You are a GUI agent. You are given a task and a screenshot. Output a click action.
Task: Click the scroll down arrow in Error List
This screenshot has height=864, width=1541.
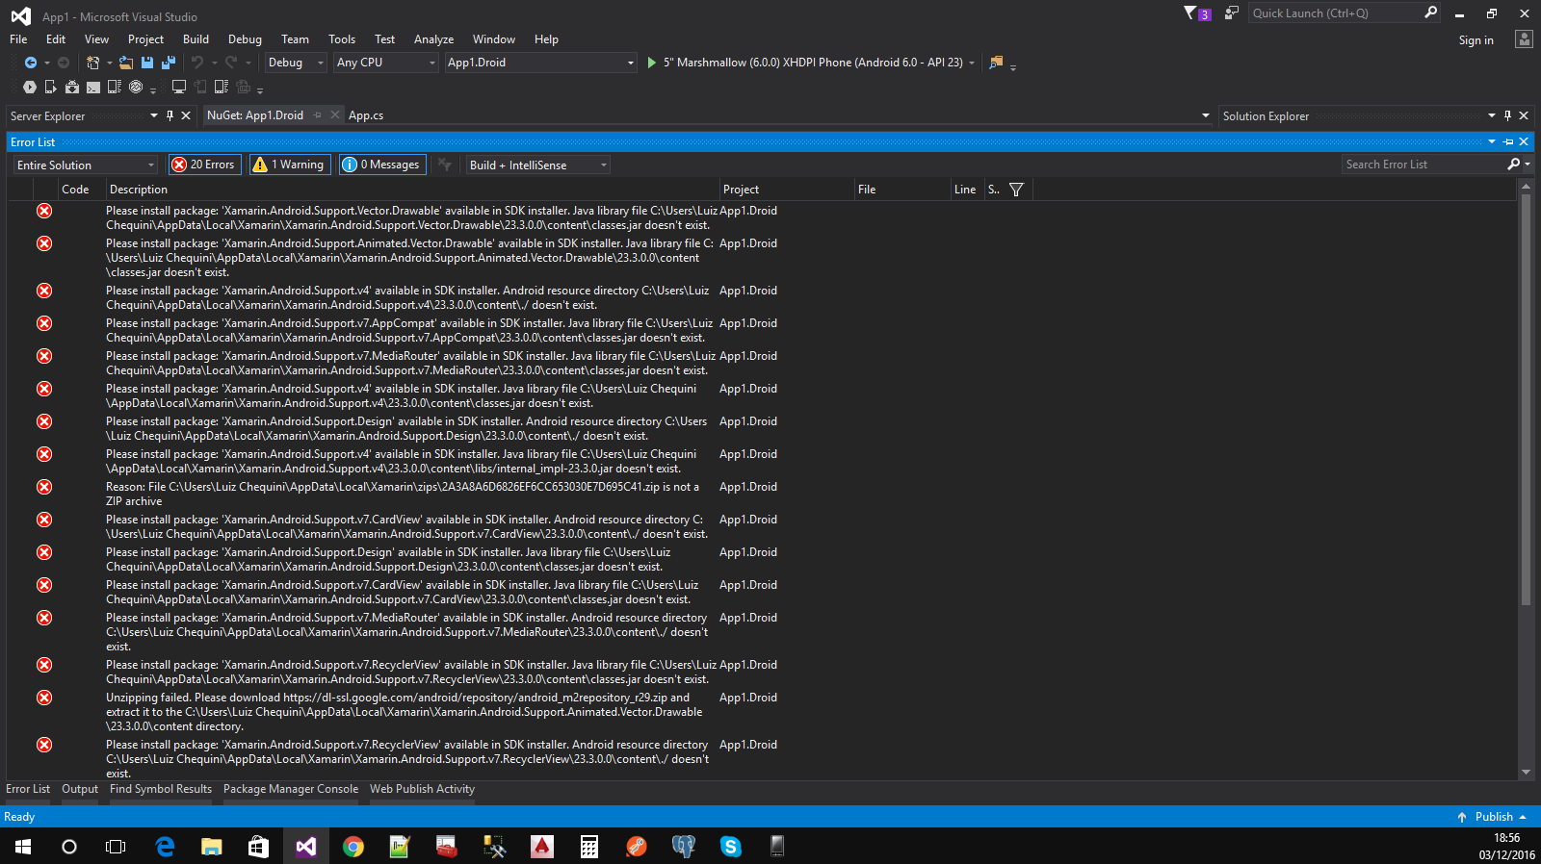1526,772
